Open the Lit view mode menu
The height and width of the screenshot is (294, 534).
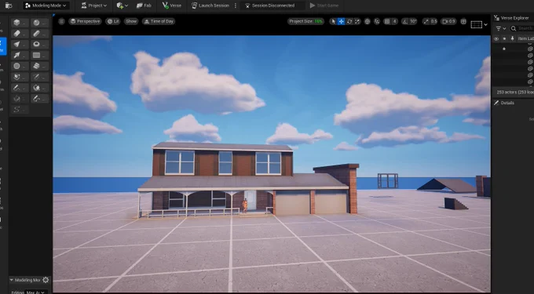[x=113, y=21]
